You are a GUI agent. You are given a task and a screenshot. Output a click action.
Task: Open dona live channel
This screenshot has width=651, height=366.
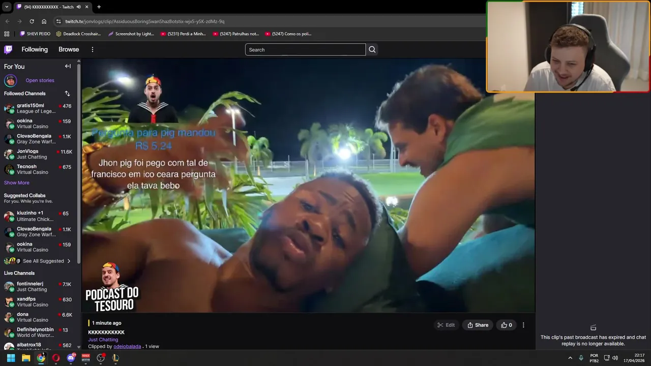(38, 317)
